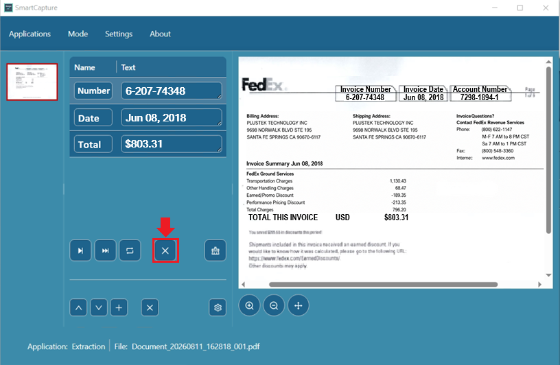560x365 pixels.
Task: Click the 'Transportation Charges' line
Action: click(269, 181)
